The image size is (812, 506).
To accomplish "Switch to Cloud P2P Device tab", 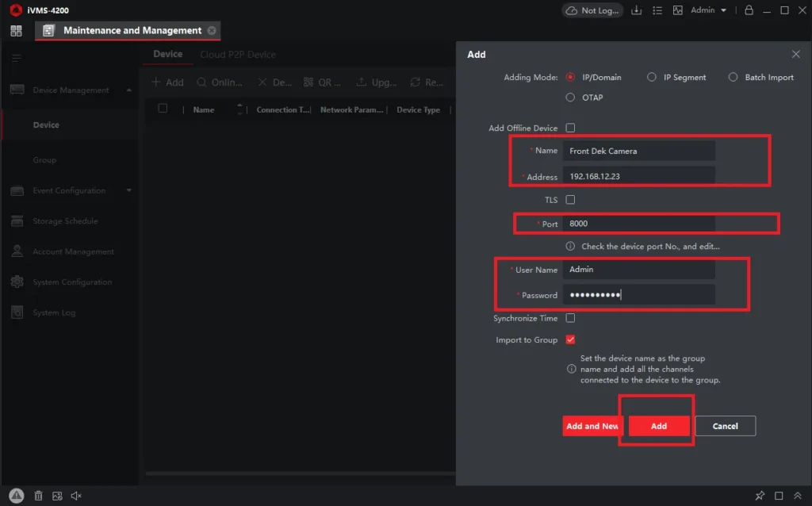I will (x=238, y=55).
